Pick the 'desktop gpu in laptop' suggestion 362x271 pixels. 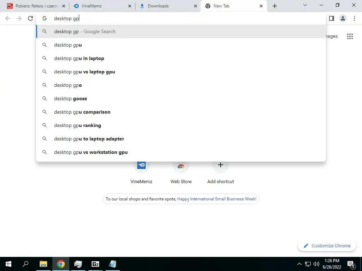pyautogui.click(x=181, y=58)
